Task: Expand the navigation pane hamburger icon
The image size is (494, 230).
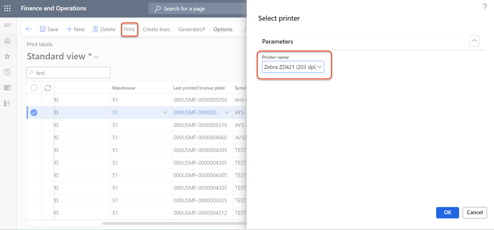Action: tap(7, 25)
